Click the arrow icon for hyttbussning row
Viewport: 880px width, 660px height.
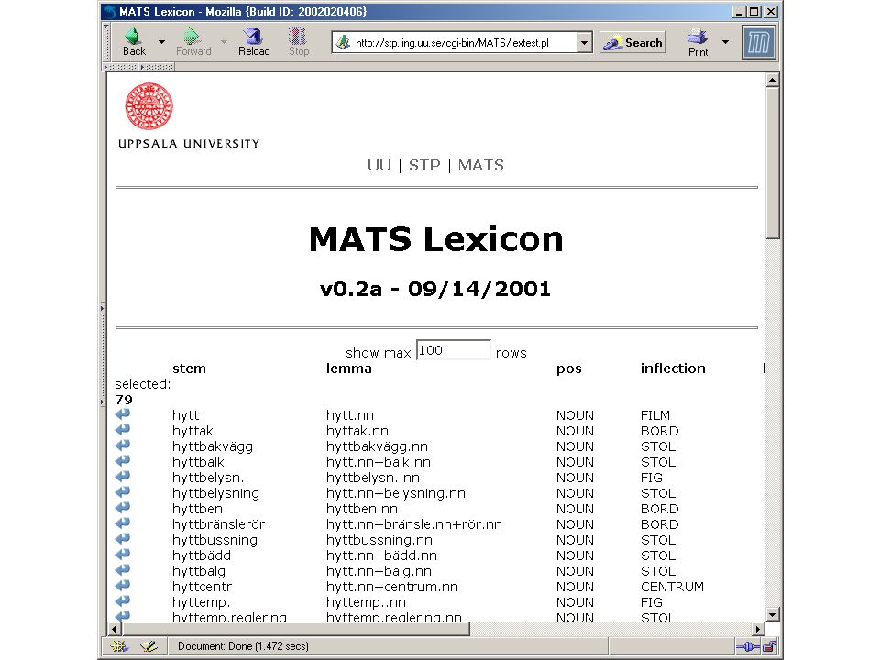tap(122, 539)
